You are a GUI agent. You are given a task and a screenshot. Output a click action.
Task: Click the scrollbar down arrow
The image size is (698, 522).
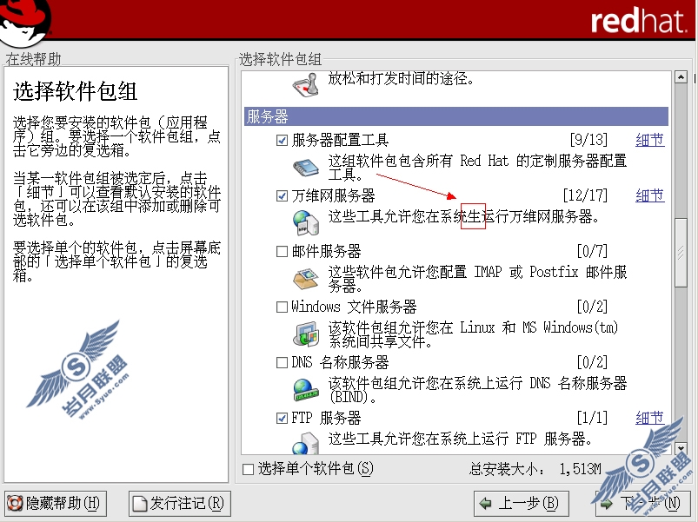pyautogui.click(x=681, y=448)
